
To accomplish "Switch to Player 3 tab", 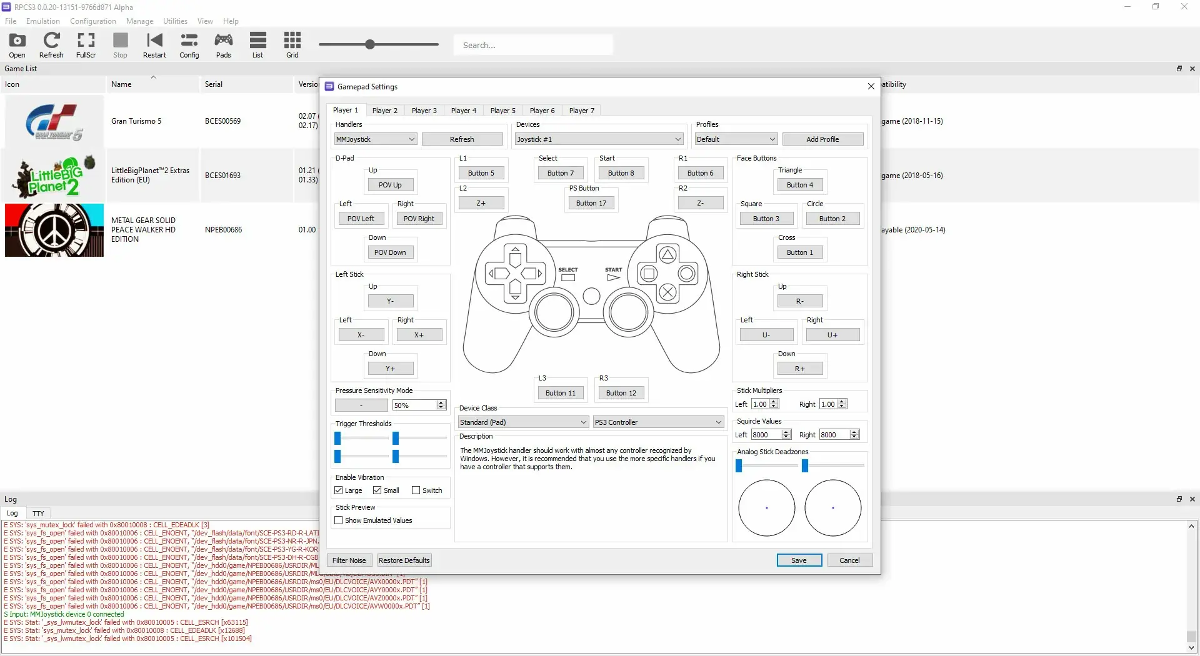I will (x=424, y=111).
